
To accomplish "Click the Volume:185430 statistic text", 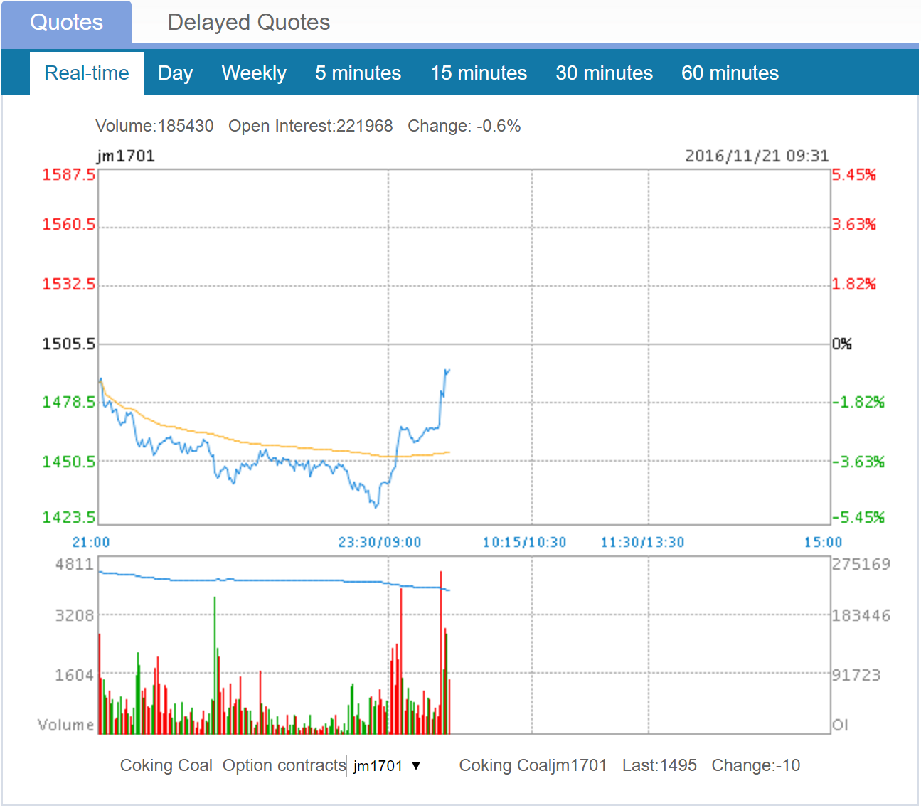I will (154, 127).
